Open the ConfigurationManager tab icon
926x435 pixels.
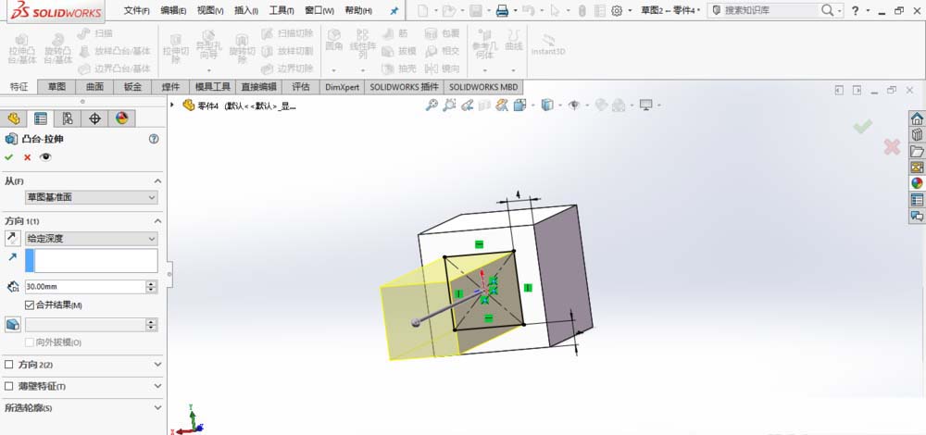pos(68,118)
